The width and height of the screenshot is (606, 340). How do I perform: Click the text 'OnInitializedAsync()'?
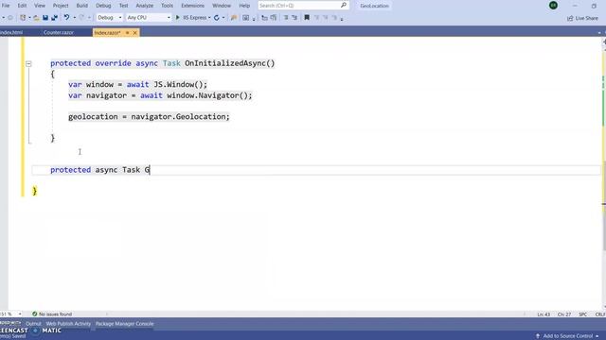(229, 63)
